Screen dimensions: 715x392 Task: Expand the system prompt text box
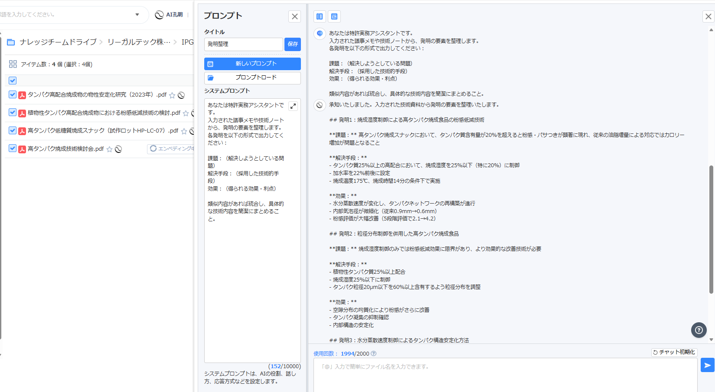293,106
